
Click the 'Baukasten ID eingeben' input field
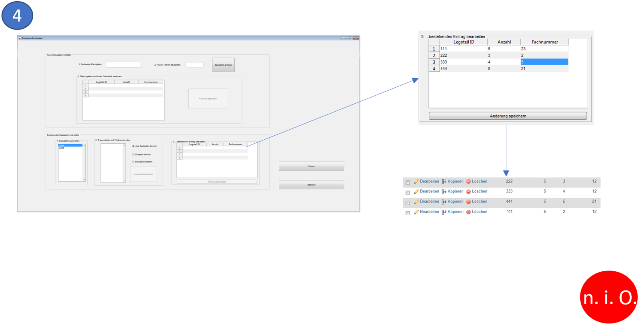coord(123,64)
